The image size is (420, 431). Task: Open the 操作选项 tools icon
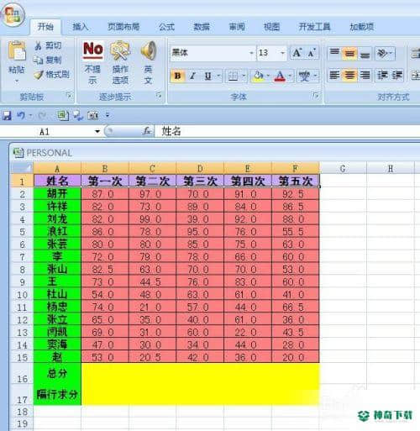pyautogui.click(x=120, y=50)
